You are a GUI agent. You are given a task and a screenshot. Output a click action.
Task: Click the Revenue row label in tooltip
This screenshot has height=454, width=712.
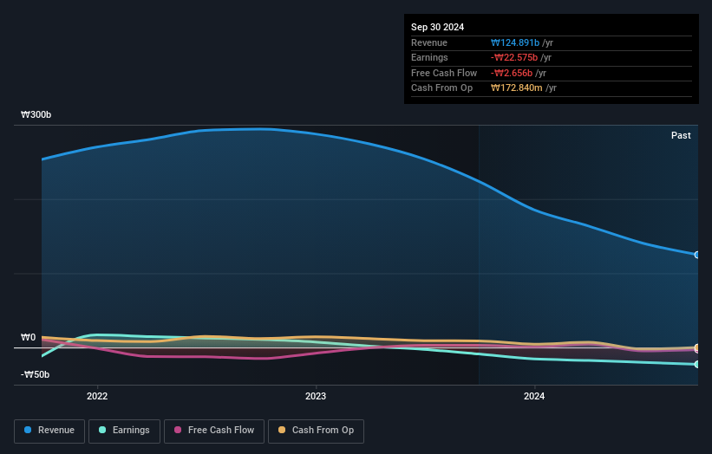(x=429, y=42)
